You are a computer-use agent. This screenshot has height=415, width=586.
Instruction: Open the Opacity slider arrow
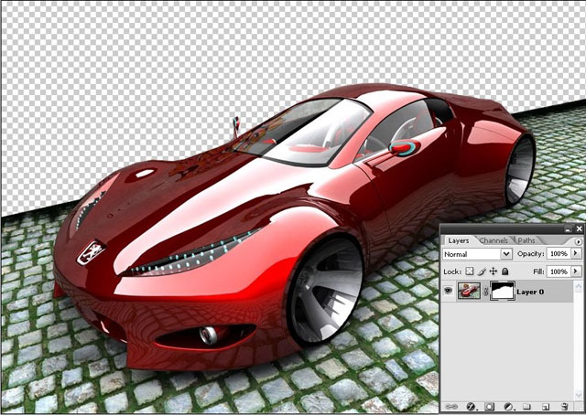point(576,253)
